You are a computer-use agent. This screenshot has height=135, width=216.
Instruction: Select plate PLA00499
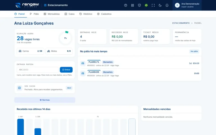pyautogui.click(x=94, y=72)
